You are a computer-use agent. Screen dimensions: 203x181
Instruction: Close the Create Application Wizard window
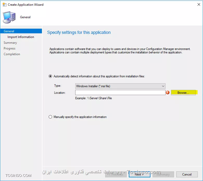click(x=199, y=4)
